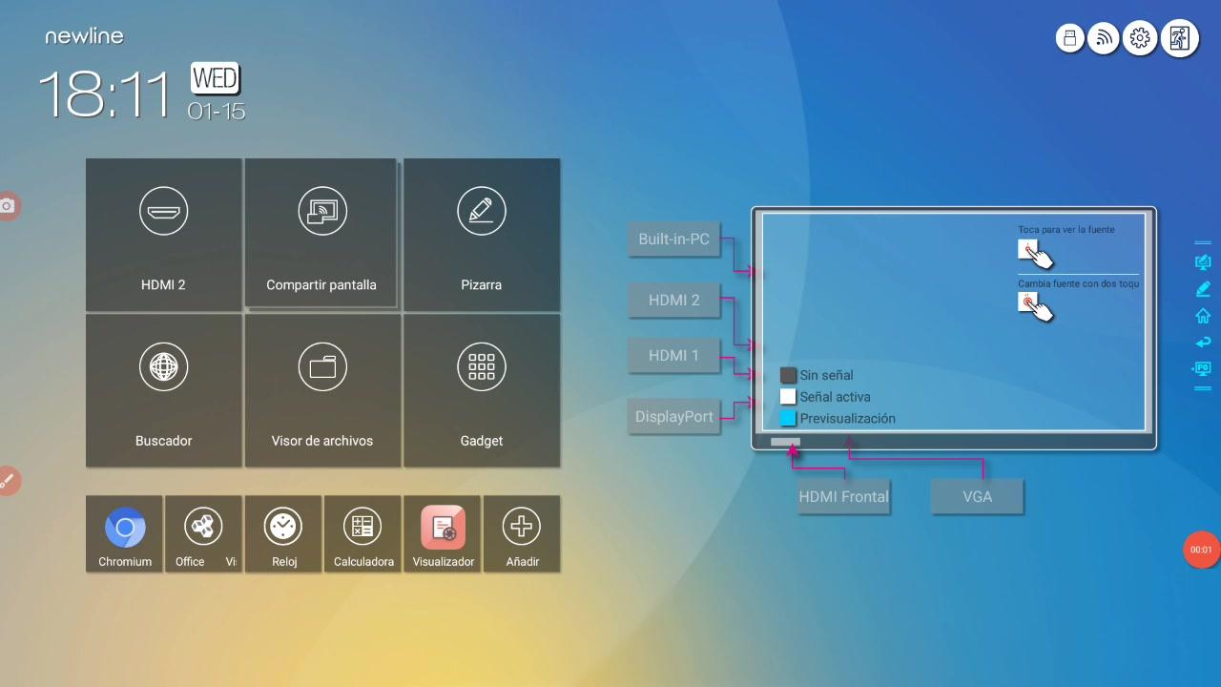This screenshot has width=1221, height=687.
Task: Launch Compartir pantalla screen sharing
Action: [321, 235]
